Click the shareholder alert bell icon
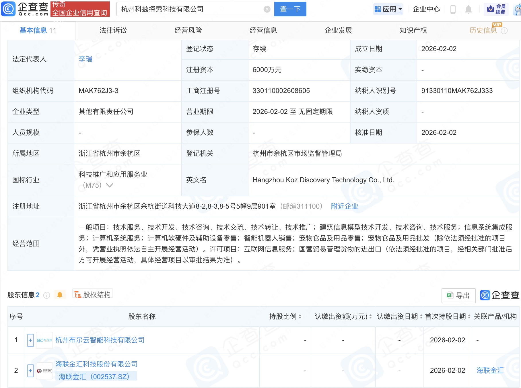The width and height of the screenshot is (521, 388). point(60,295)
